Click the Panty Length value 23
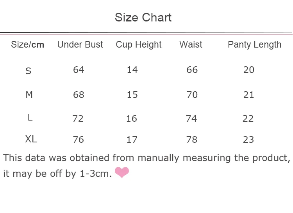The height and width of the screenshot is (213, 293). [x=248, y=140]
